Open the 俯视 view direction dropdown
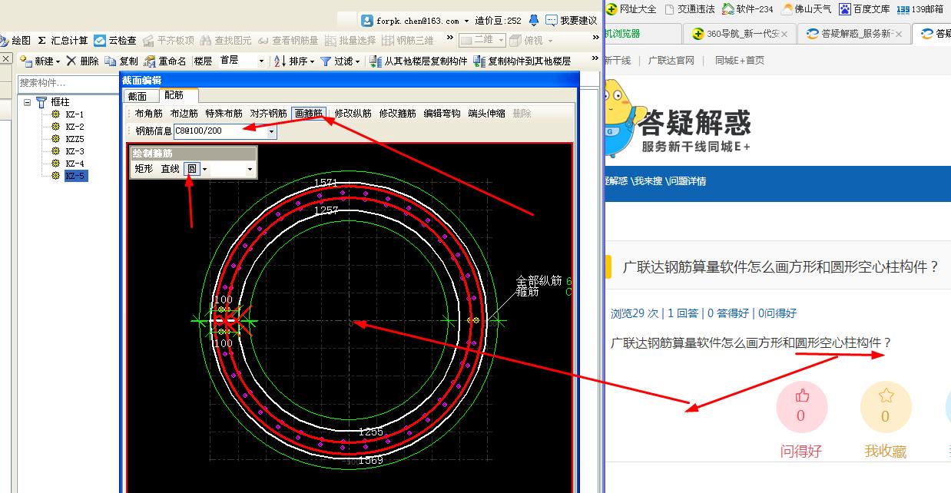The image size is (951, 493). [531, 40]
